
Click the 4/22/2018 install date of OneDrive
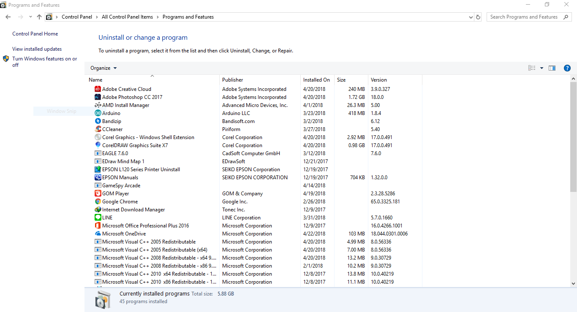coord(314,234)
